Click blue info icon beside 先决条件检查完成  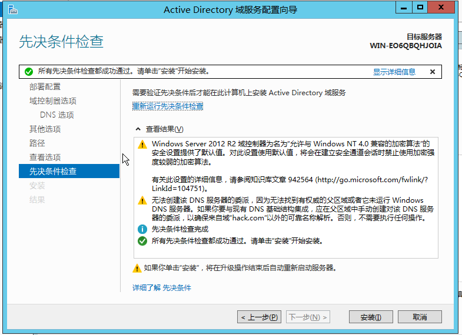pyautogui.click(x=142, y=229)
